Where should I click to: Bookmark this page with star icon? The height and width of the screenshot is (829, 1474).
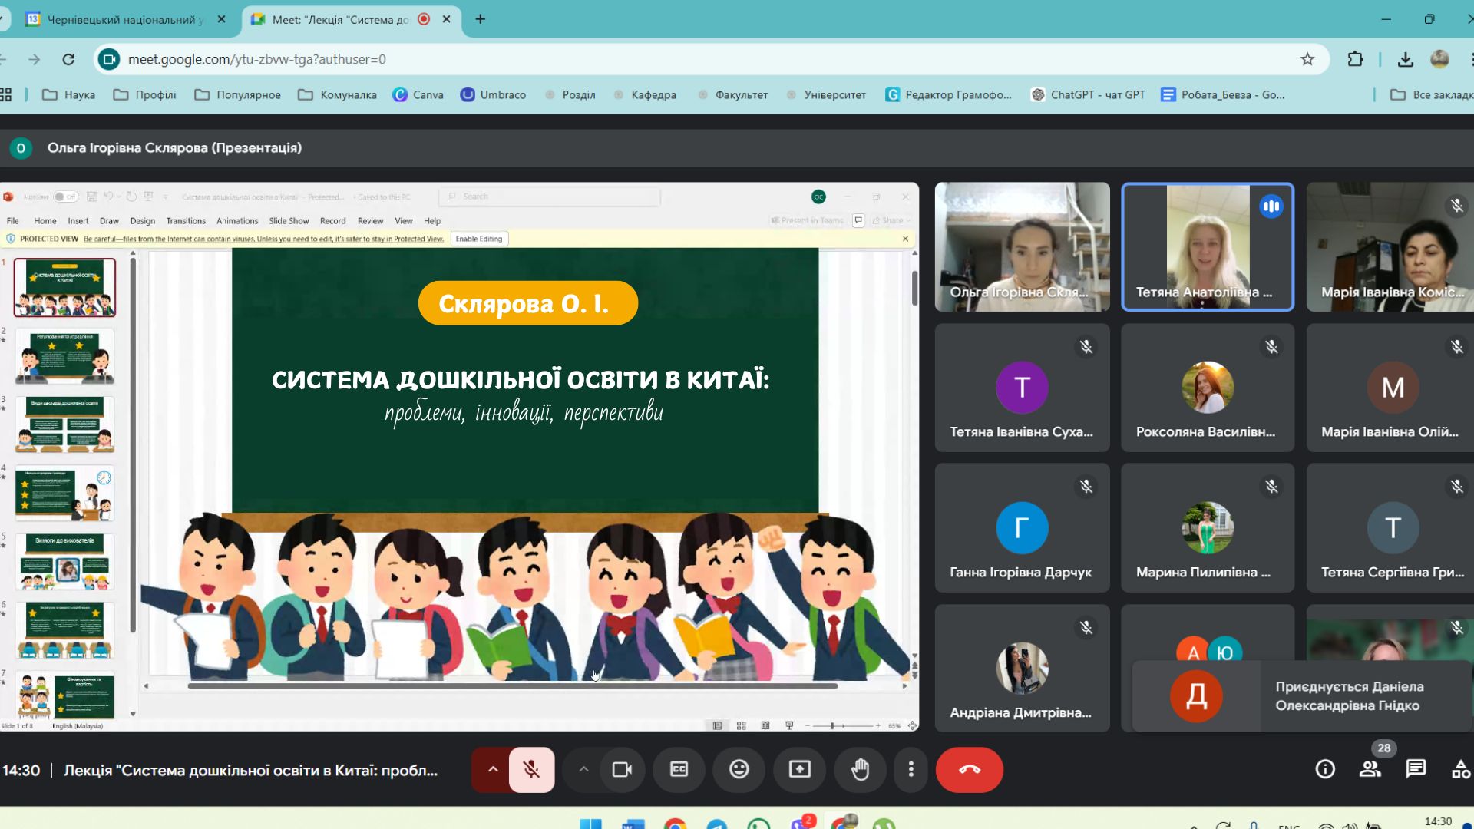(1307, 59)
